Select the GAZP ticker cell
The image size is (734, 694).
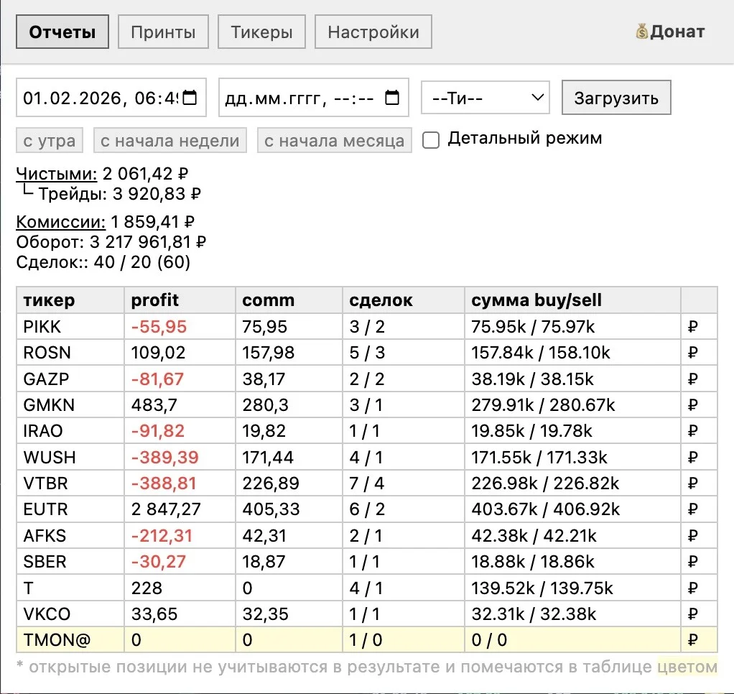point(70,379)
